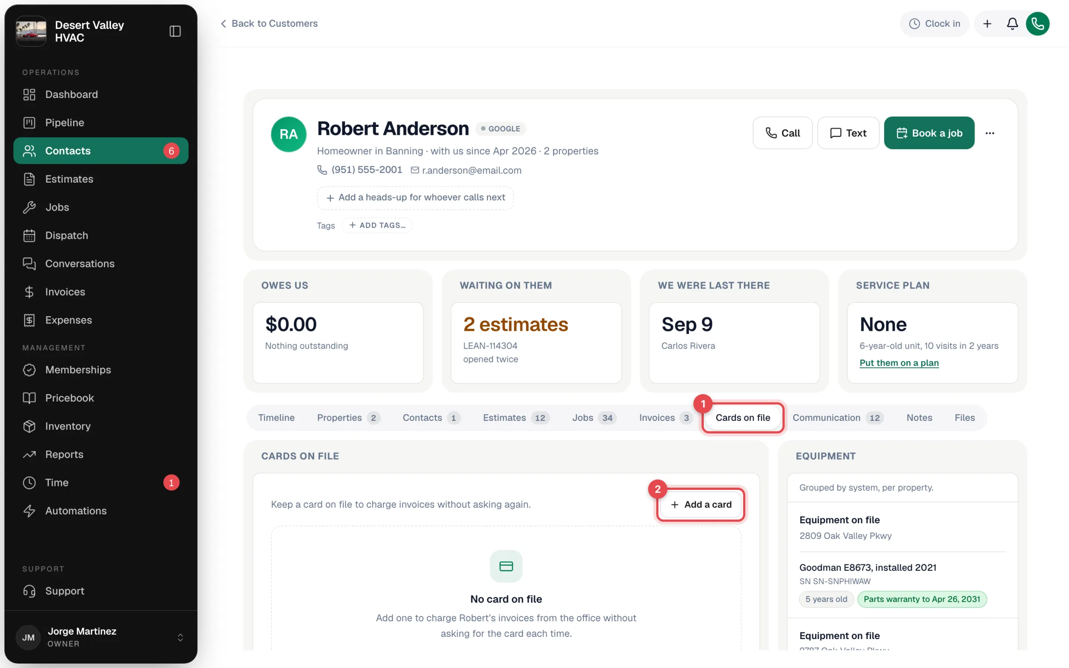Switch to the Properties tab
Image resolution: width=1069 pixels, height=668 pixels.
point(348,418)
